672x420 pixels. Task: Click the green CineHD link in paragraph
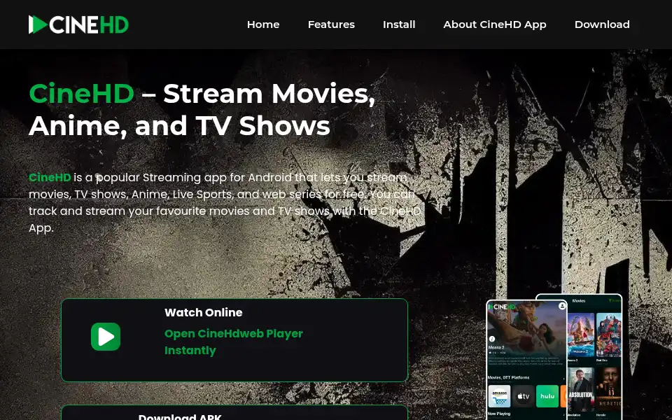coord(50,177)
